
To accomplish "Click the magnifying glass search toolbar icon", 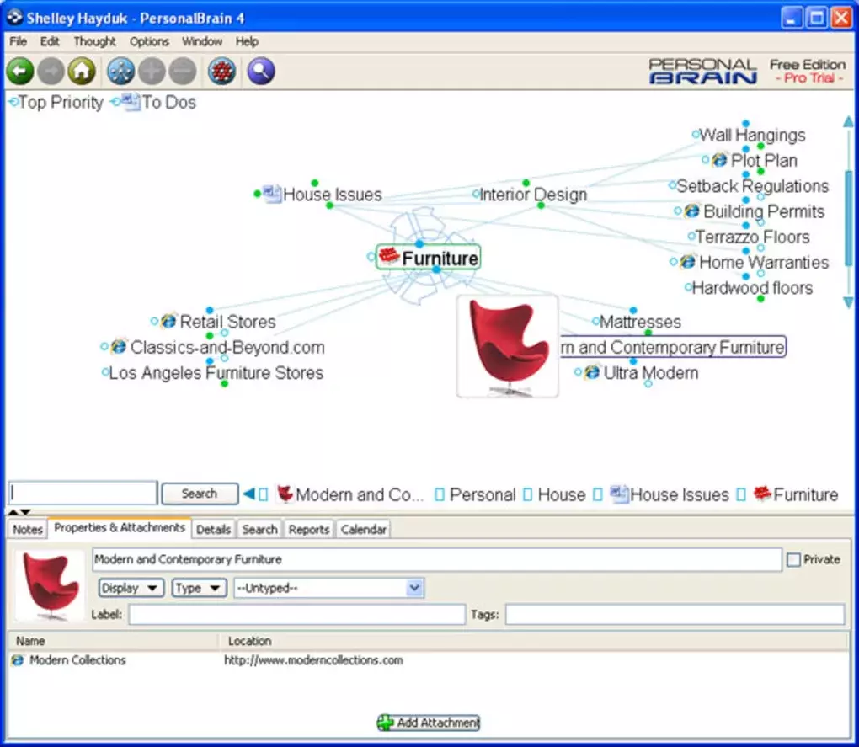I will tap(261, 72).
